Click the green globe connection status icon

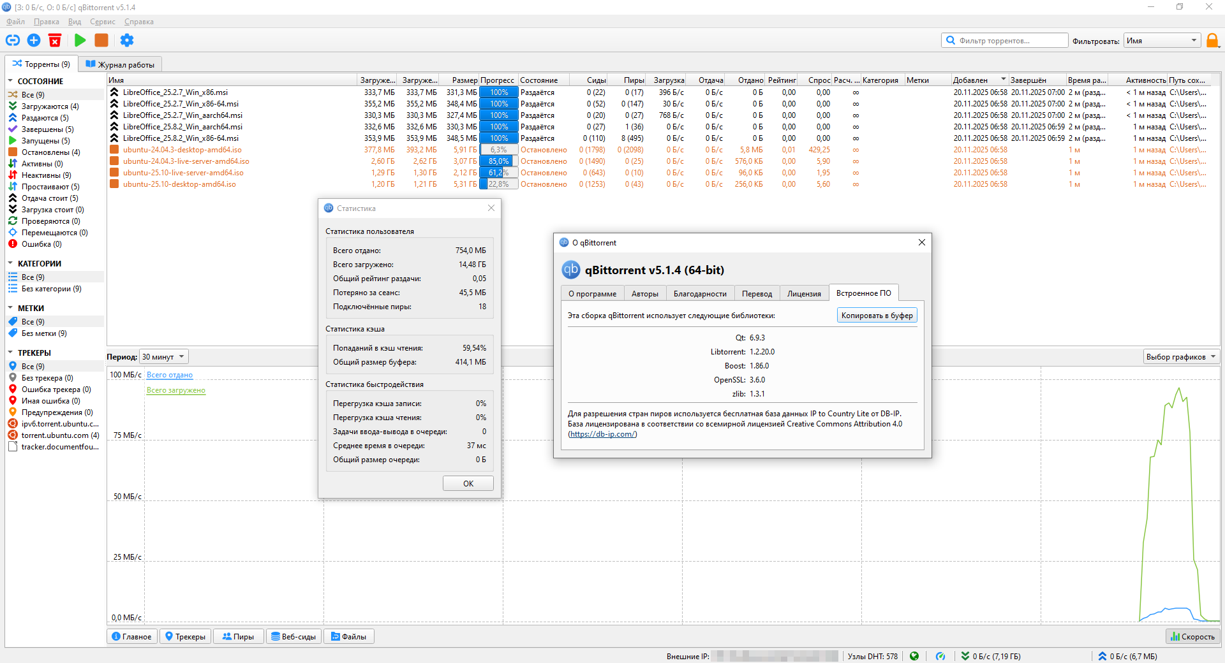tap(914, 656)
